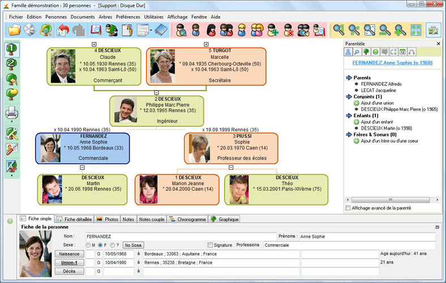Screen dimensions: 446x283
Task: Collapse children under Anne Sophie FERNANDEZ
Action: pos(82,168)
